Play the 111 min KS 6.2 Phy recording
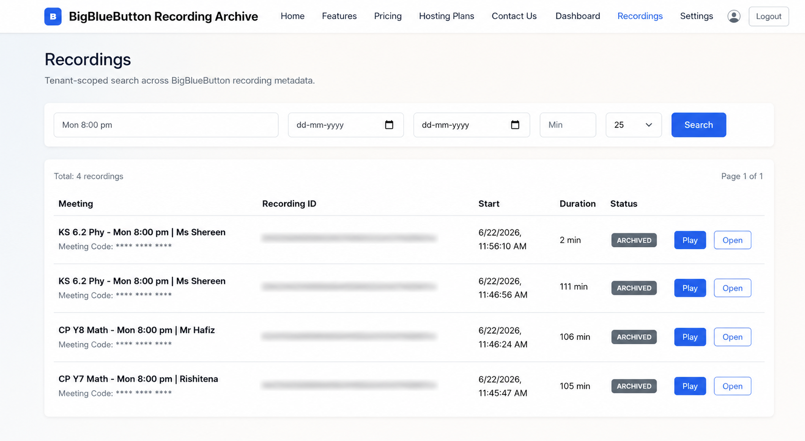805x441 pixels. [x=690, y=288]
